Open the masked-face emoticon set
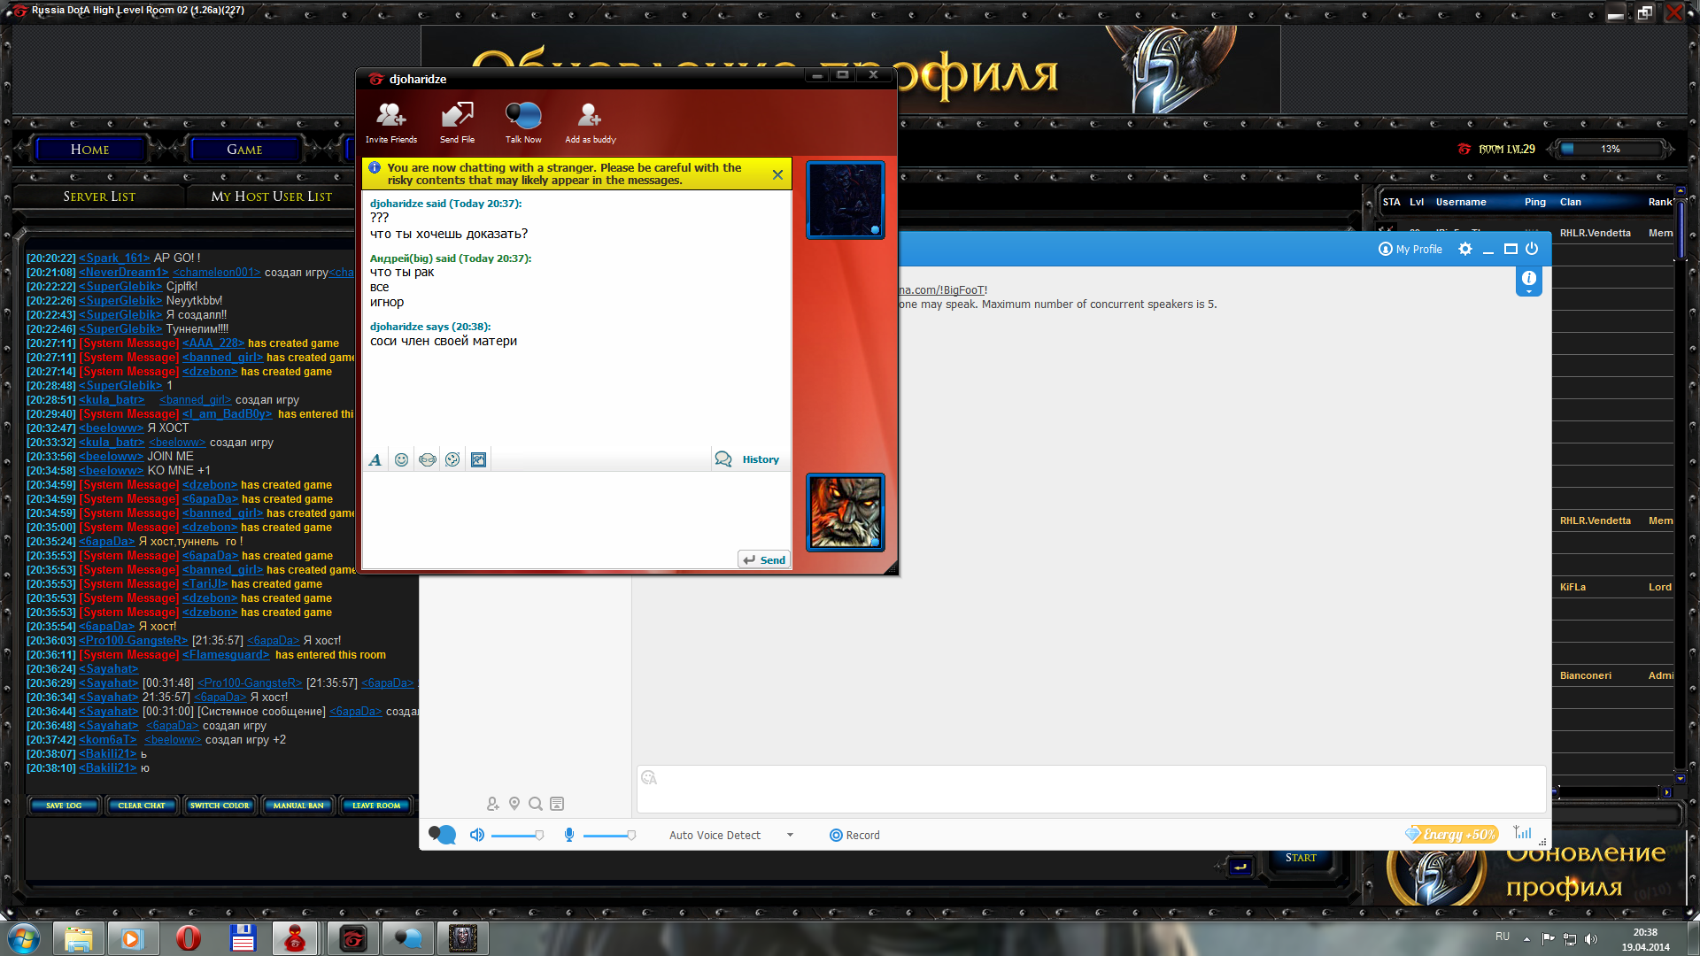1700x956 pixels. coord(428,459)
